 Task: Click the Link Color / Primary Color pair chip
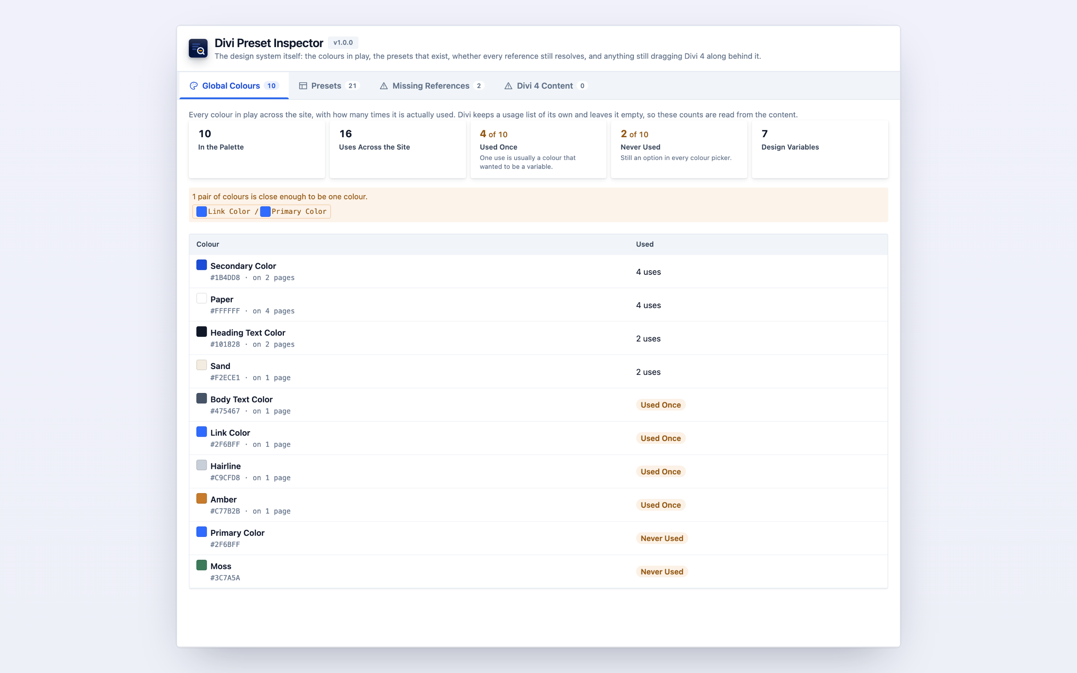261,211
